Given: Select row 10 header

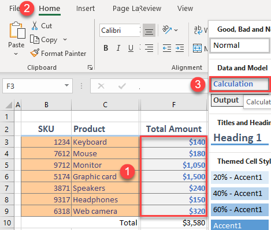Looking at the screenshot, I should click(x=7, y=223).
